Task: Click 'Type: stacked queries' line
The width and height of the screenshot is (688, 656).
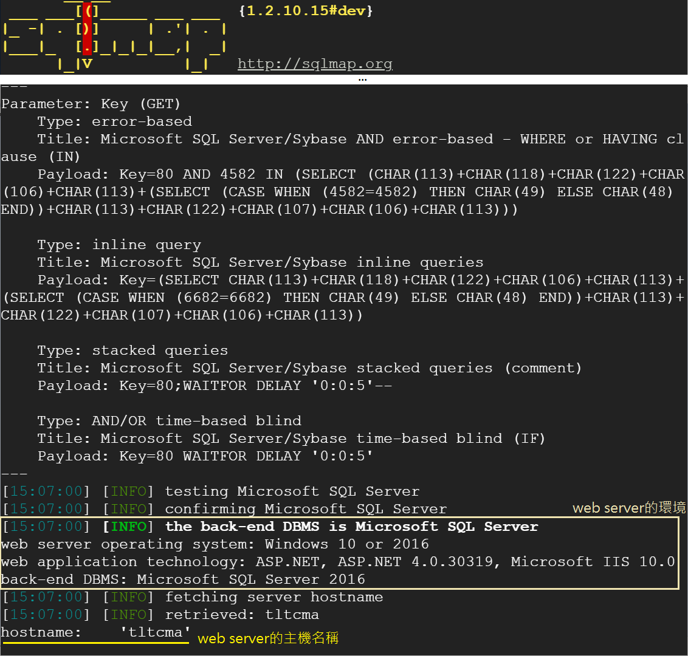Action: (132, 350)
